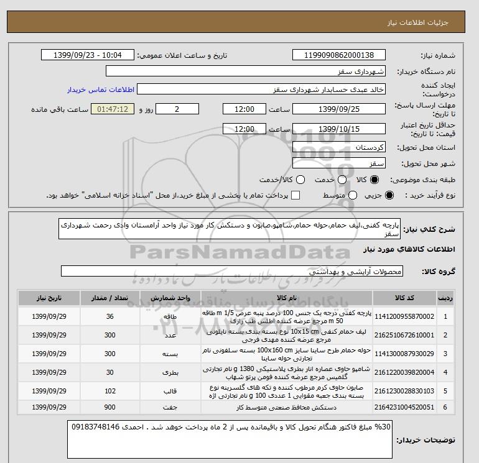Select the خدمت radio button
This screenshot has width=479, height=463.
click(x=342, y=180)
